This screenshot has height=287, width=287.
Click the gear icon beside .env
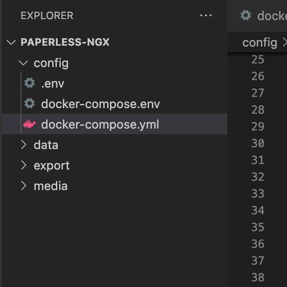[30, 83]
